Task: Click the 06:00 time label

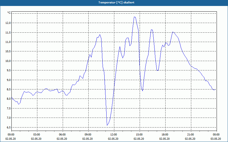Action: tap(63, 135)
